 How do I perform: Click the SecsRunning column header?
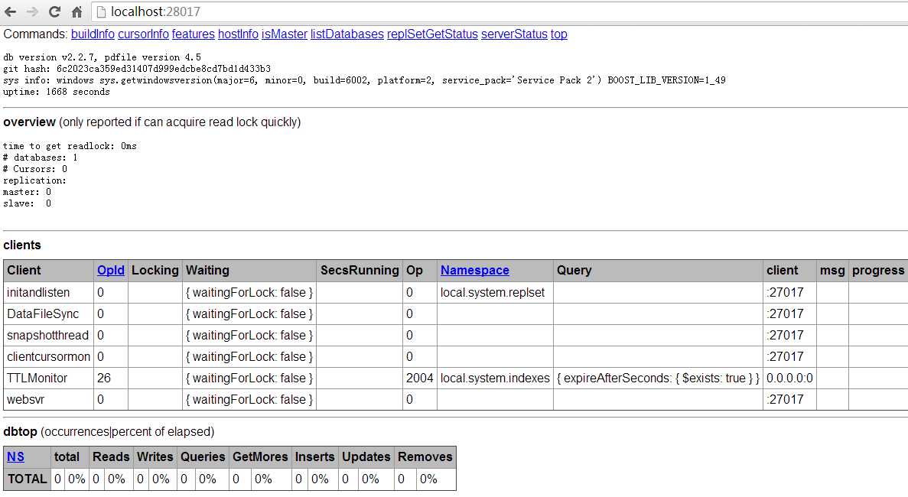[x=360, y=270]
